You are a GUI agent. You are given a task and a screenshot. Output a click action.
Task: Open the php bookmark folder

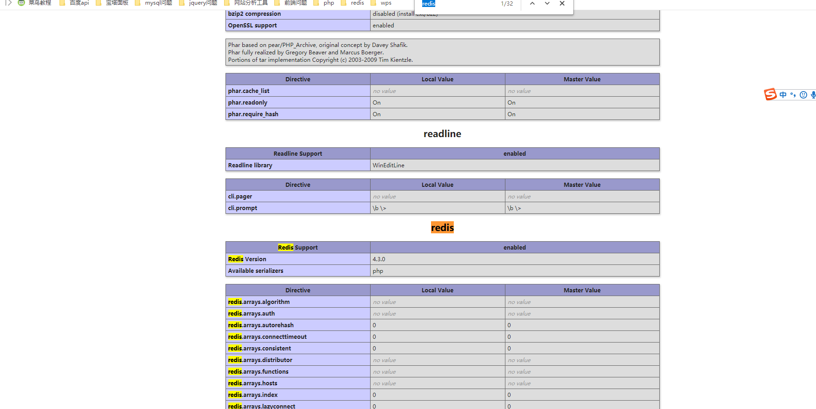tap(324, 3)
